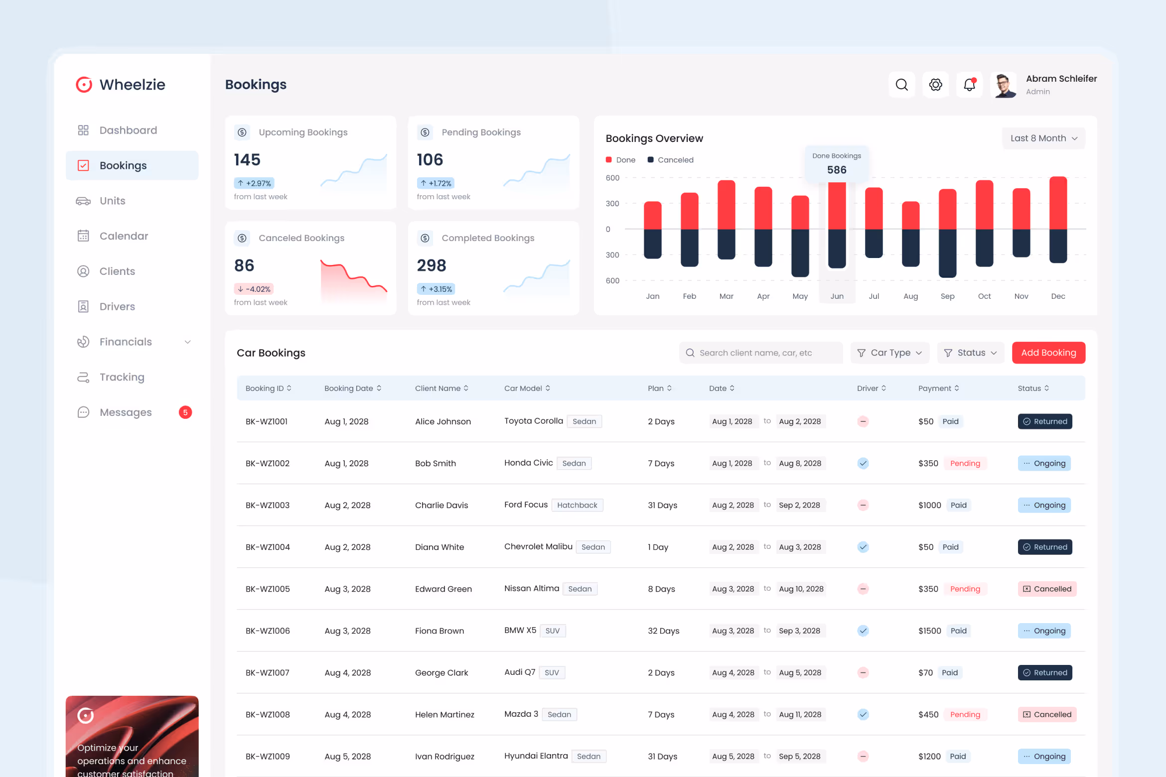The width and height of the screenshot is (1166, 777).
Task: Expand the Financials submenu chevron
Action: (187, 342)
